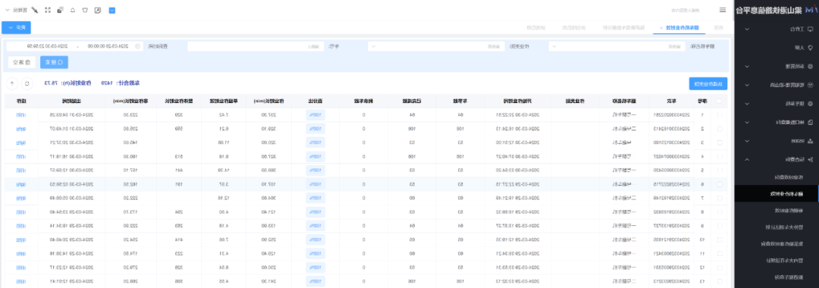This screenshot has width=819, height=288.
Task: Open the blue 更多 dropdown button
Action: pos(16,27)
